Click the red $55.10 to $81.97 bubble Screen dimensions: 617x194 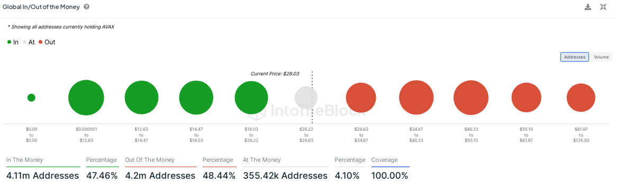coord(526,98)
